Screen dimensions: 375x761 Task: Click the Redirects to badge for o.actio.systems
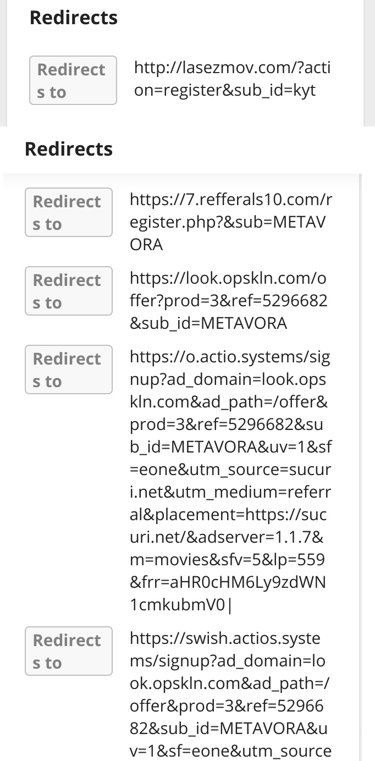[x=69, y=370]
